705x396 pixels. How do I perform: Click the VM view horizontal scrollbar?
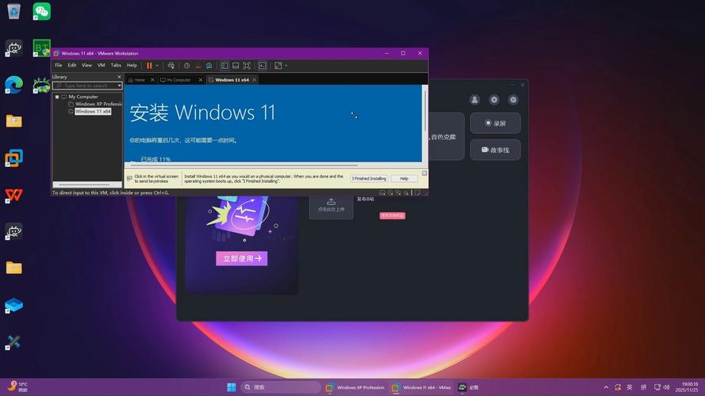pyautogui.click(x=244, y=166)
